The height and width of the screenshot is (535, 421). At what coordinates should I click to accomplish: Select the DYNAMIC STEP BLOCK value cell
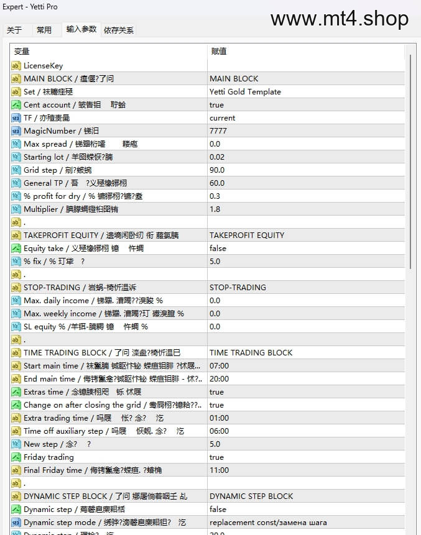tap(305, 496)
